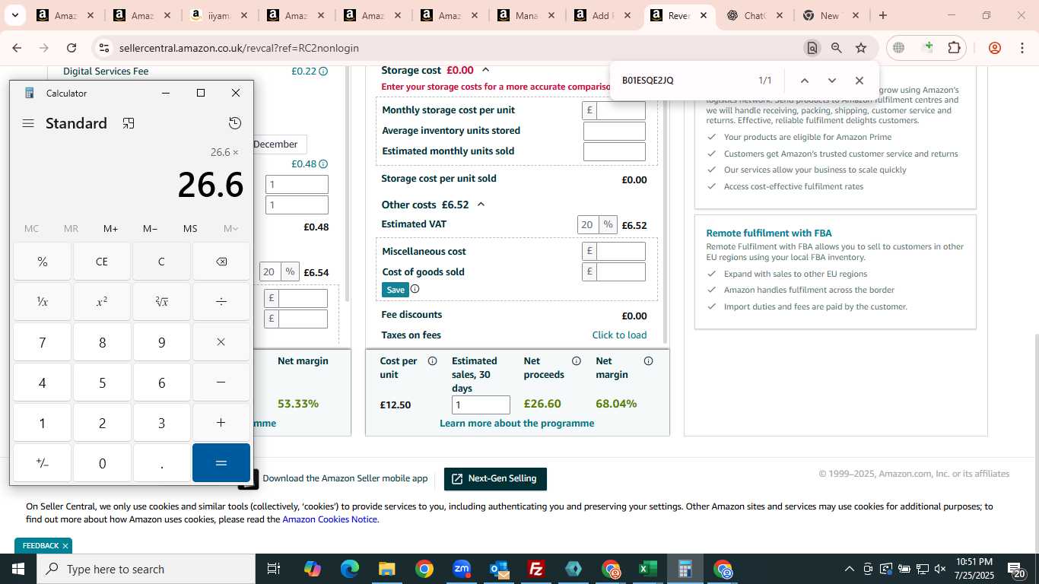Click the find-in-page search text field

[x=685, y=81]
